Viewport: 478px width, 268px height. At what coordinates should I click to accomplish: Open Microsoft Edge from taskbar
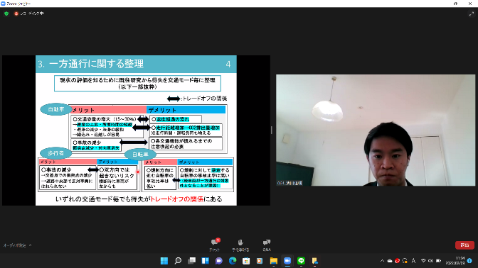pyautogui.click(x=233, y=261)
